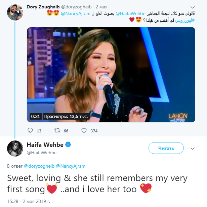Click the reply speech bubble icon

click(x=30, y=130)
